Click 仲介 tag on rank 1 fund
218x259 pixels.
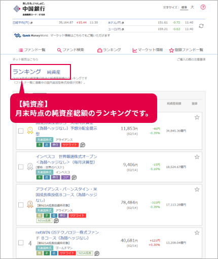pyautogui.click(x=55, y=145)
